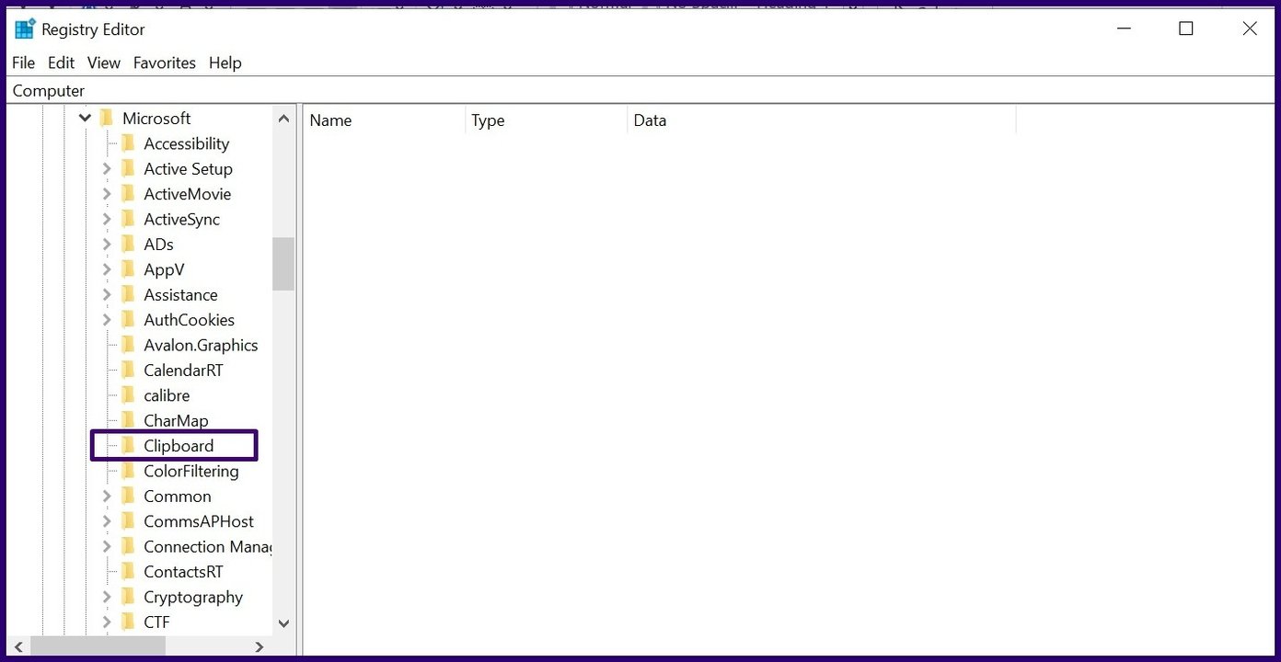Image resolution: width=1281 pixels, height=662 pixels.
Task: Expand the Cryptography key
Action: tap(107, 598)
